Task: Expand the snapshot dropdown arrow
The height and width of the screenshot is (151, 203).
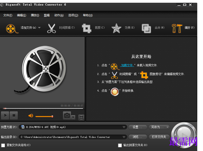Action: tap(73, 117)
